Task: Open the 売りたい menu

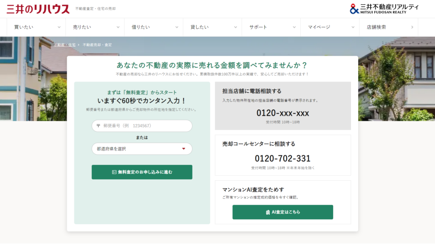Action: (x=95, y=27)
